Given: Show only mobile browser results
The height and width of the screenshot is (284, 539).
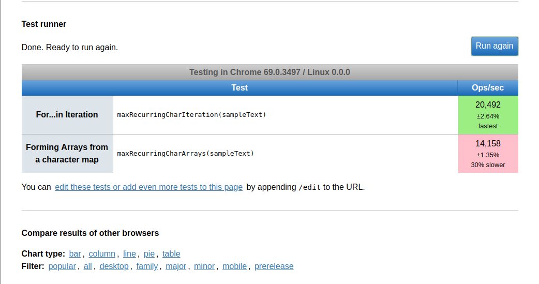Looking at the screenshot, I should pos(234,266).
